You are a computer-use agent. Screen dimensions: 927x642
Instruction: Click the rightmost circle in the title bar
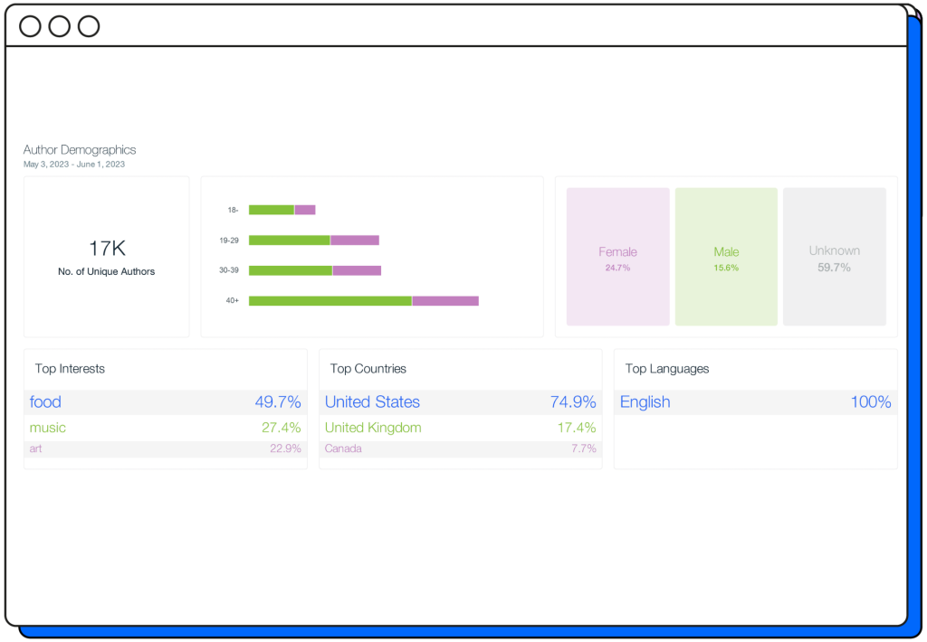88,26
